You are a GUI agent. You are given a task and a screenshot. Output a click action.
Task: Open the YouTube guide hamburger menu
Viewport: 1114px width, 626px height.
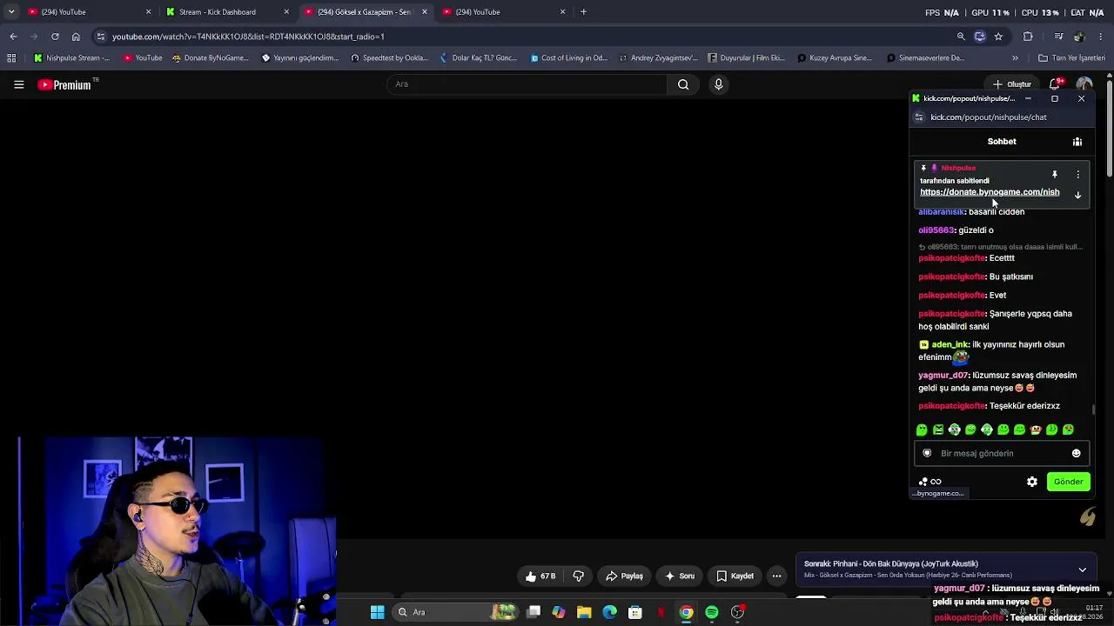pos(18,84)
